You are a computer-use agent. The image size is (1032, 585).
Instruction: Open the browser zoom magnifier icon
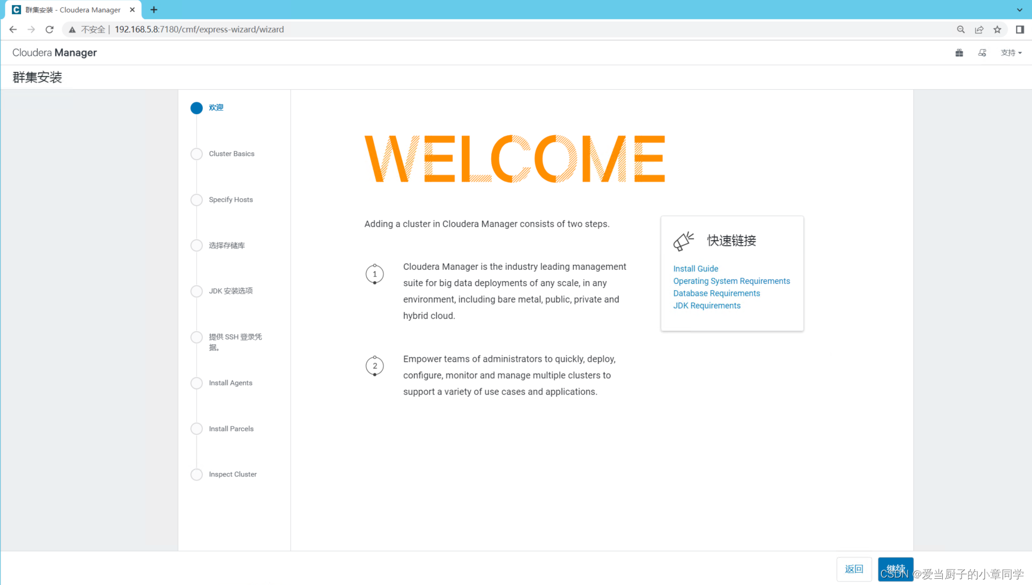click(960, 30)
